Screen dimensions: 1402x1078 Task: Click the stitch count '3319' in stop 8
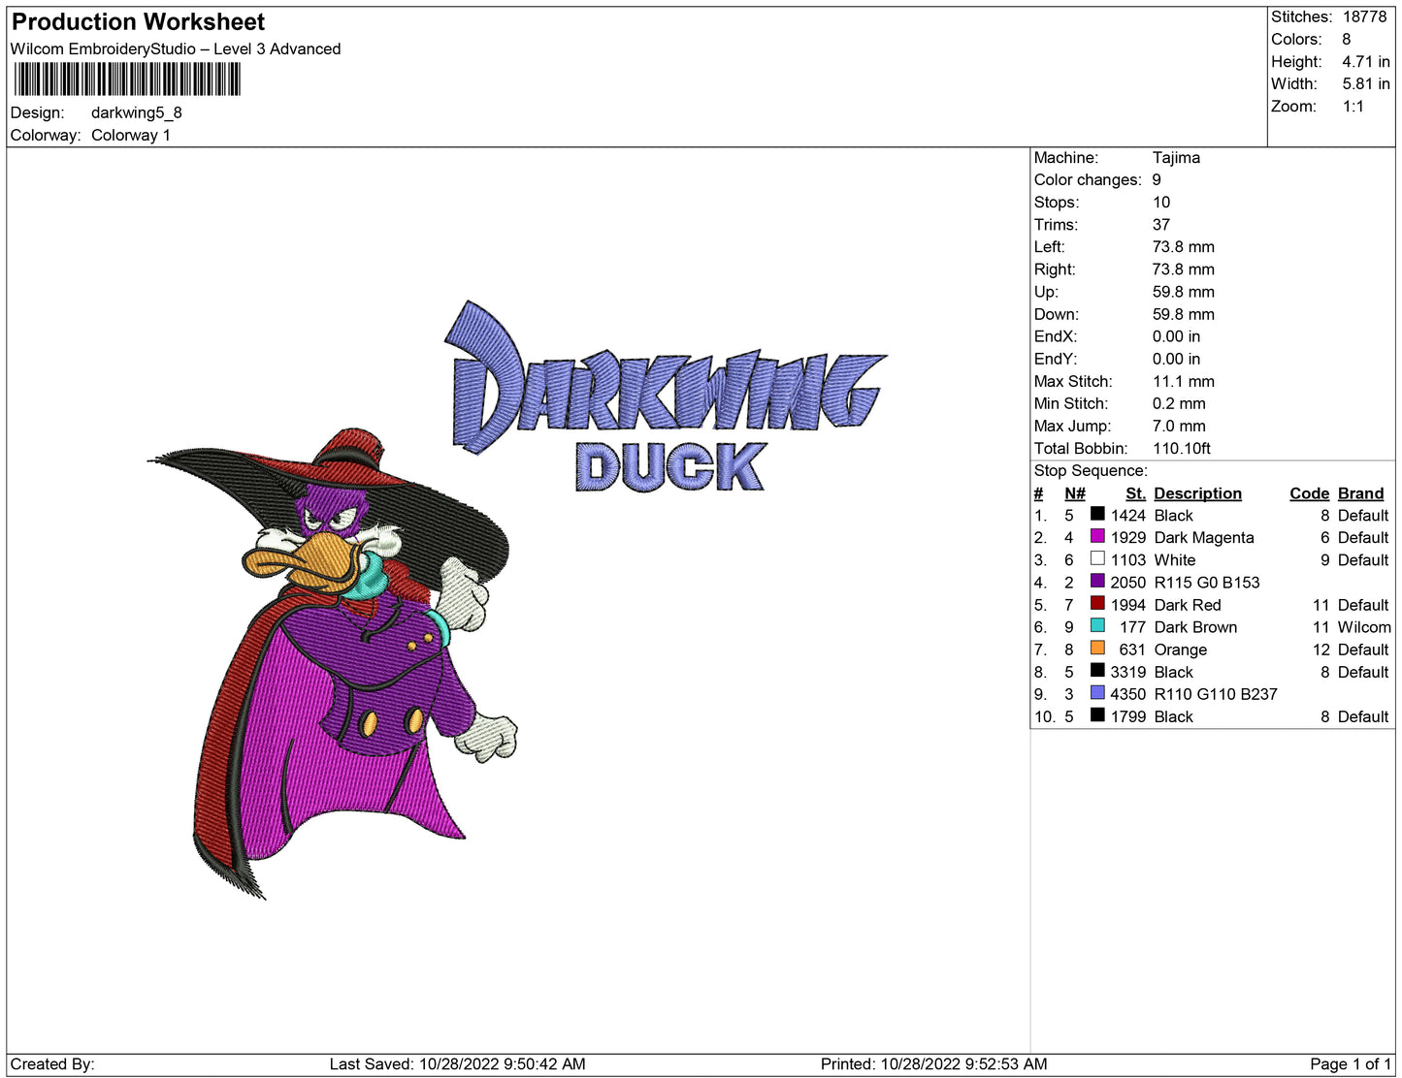[1128, 672]
